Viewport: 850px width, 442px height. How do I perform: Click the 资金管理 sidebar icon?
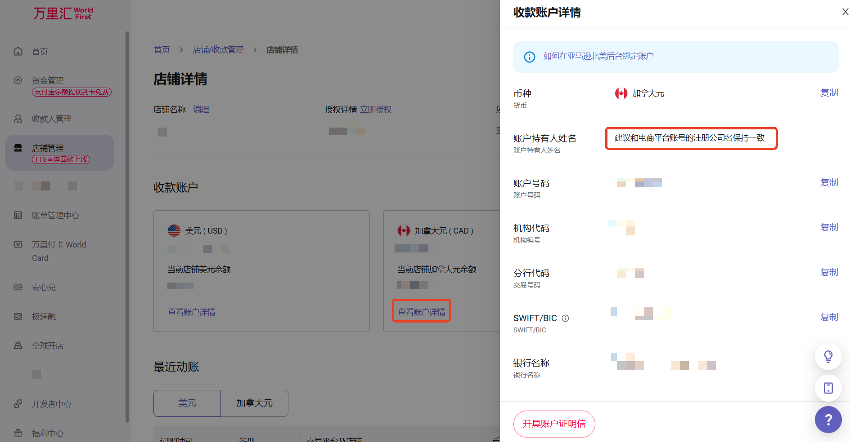coord(18,80)
